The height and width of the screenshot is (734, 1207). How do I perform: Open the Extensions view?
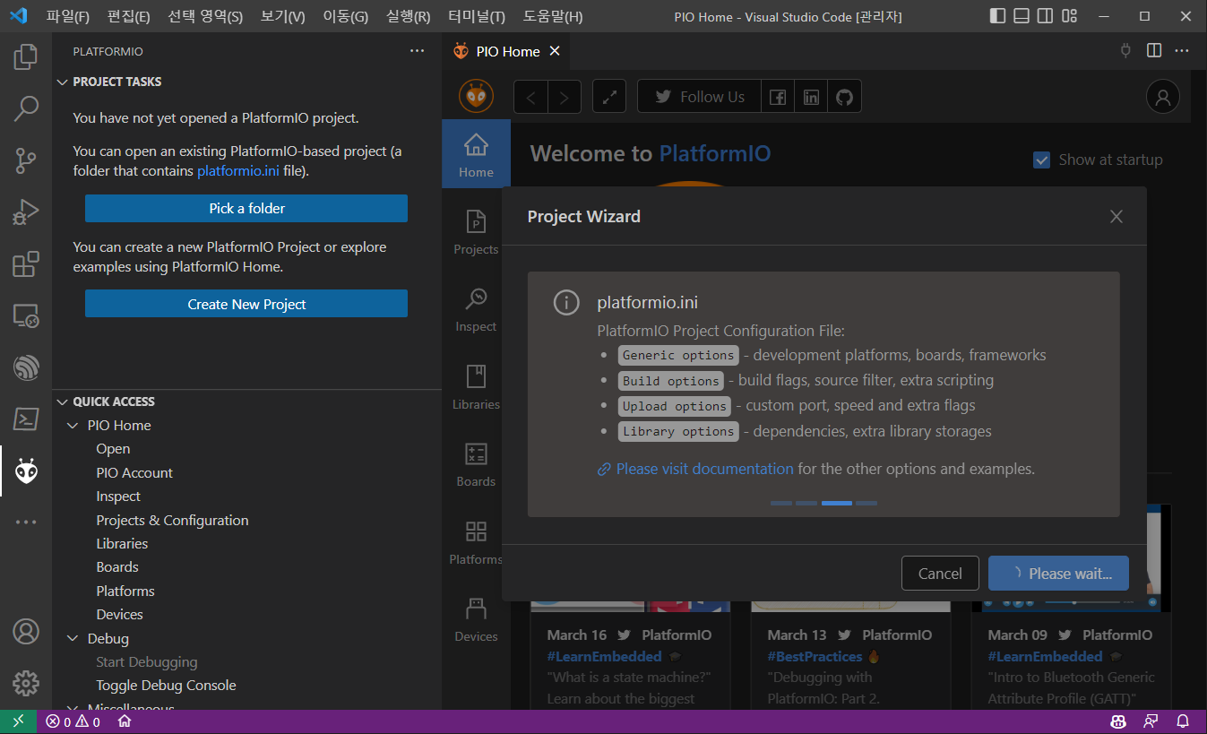click(26, 264)
